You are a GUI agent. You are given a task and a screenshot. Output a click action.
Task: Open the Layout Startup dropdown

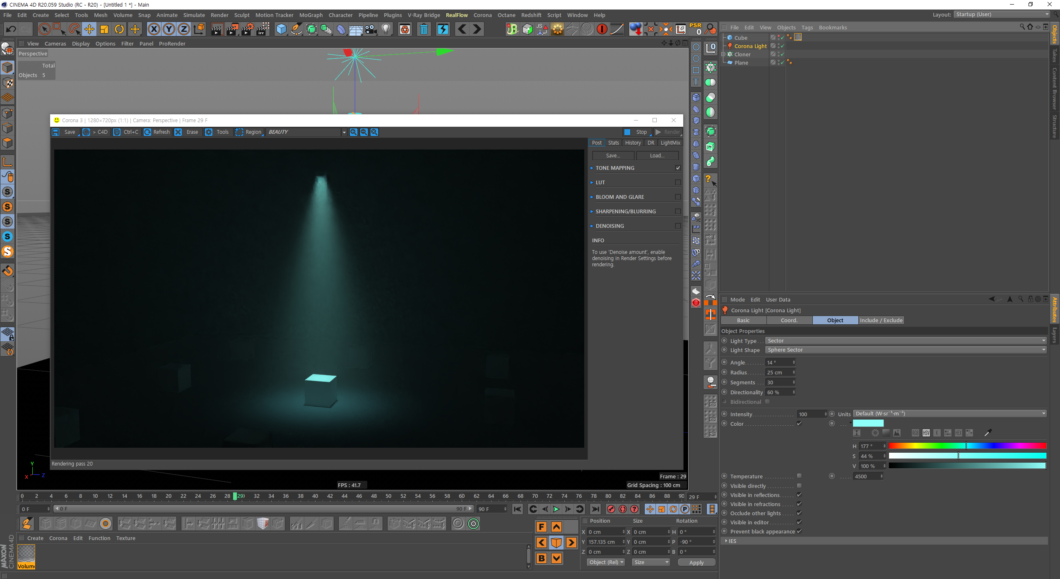click(x=1001, y=14)
